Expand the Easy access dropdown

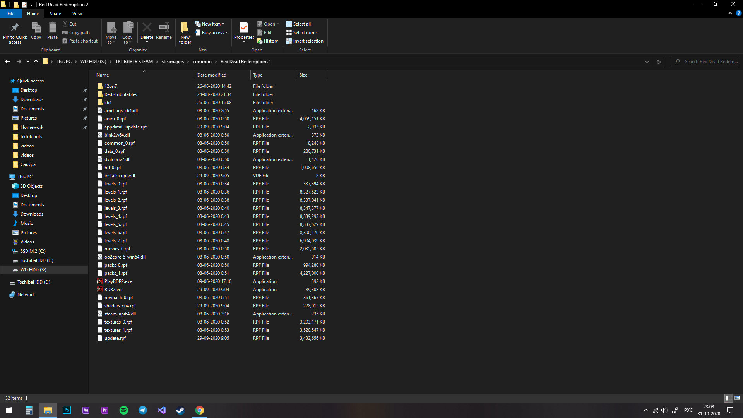tap(212, 33)
